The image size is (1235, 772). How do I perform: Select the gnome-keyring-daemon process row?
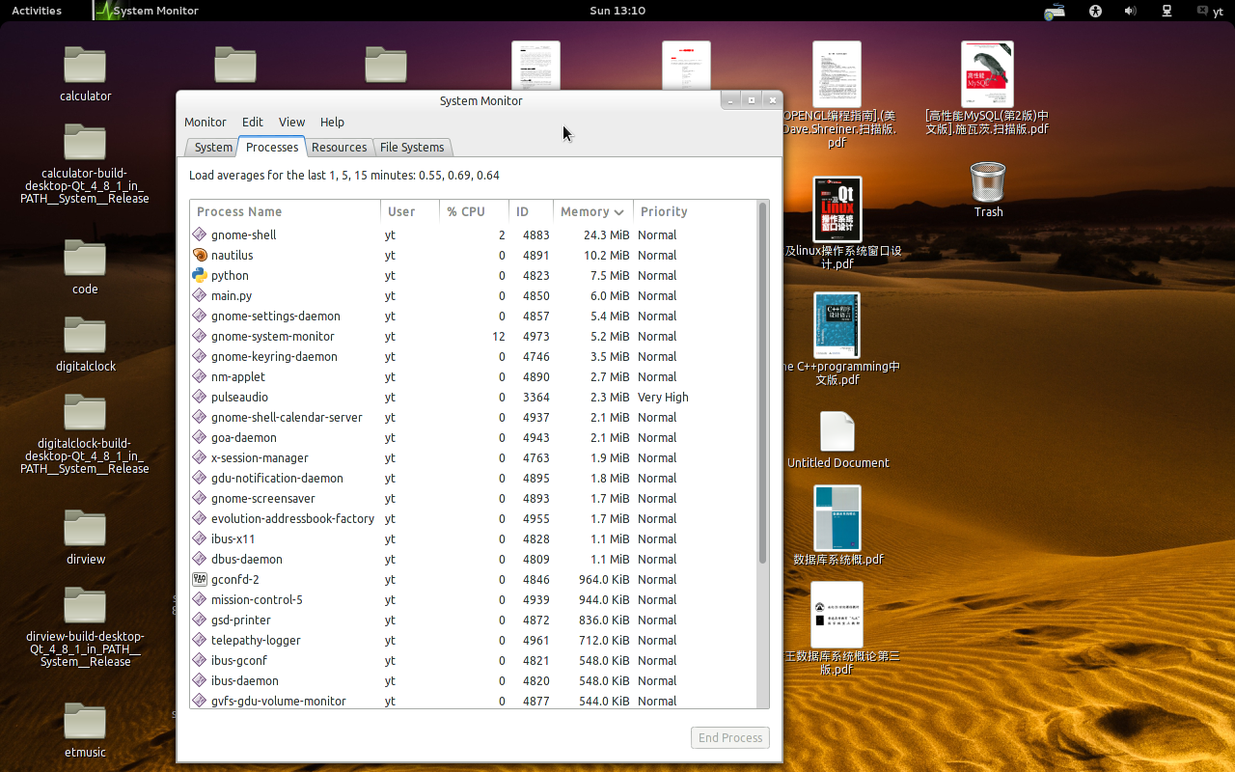click(x=474, y=356)
